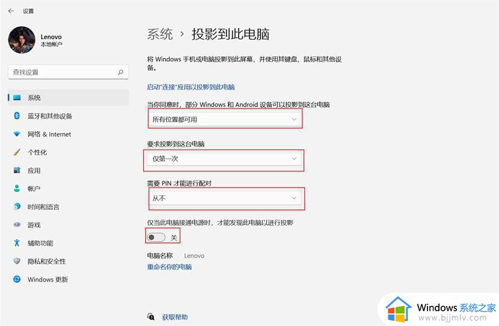The height and width of the screenshot is (326, 499).
Task: Open the 仅第一次 dropdown
Action: click(x=224, y=159)
